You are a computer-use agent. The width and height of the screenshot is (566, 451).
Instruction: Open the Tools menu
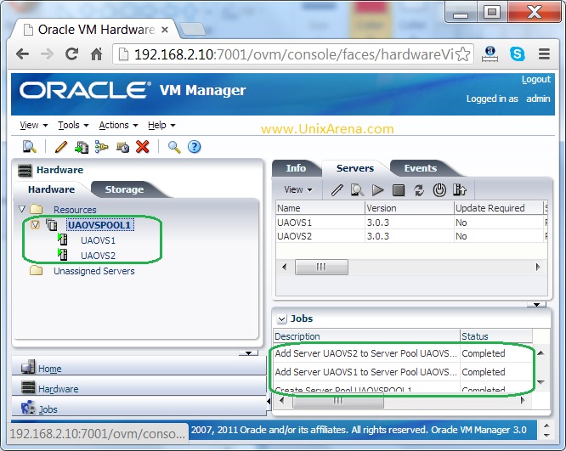click(x=73, y=125)
